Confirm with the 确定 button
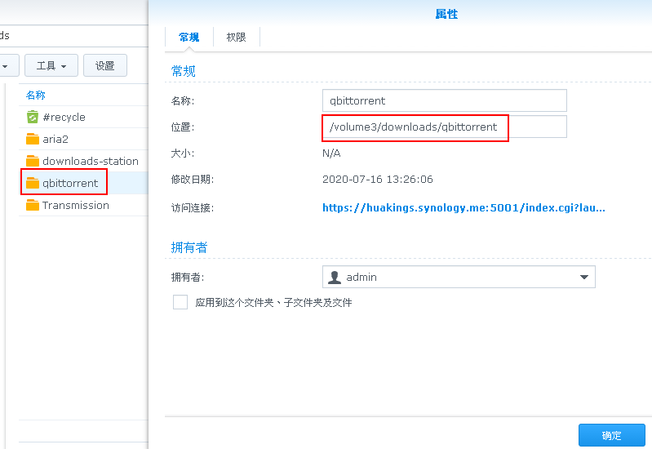 coord(612,435)
